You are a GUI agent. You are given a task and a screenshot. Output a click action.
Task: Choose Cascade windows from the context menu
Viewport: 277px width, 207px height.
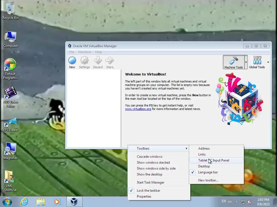(159, 157)
